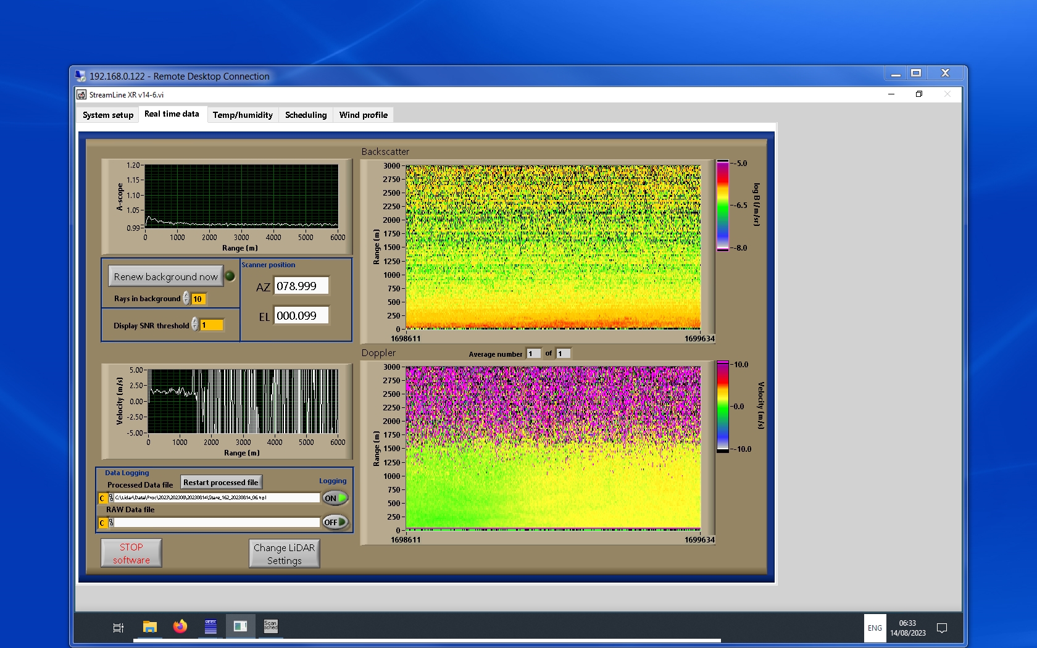The height and width of the screenshot is (648, 1037).
Task: Click the Task View taskbar icon
Action: (x=119, y=628)
